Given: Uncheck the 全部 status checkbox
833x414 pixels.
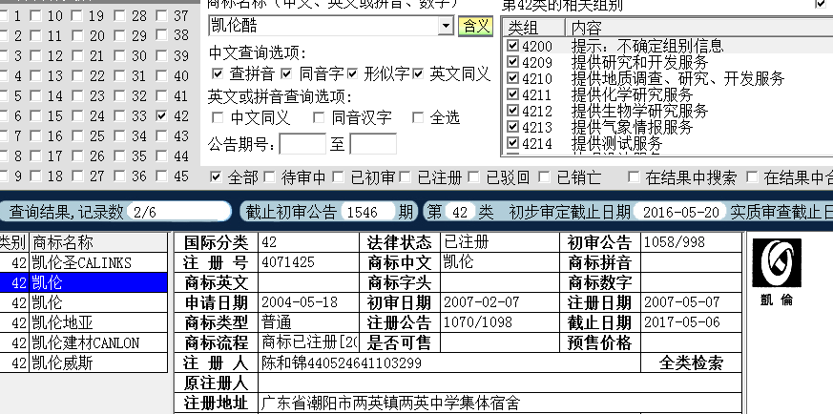Looking at the screenshot, I should pos(215,176).
